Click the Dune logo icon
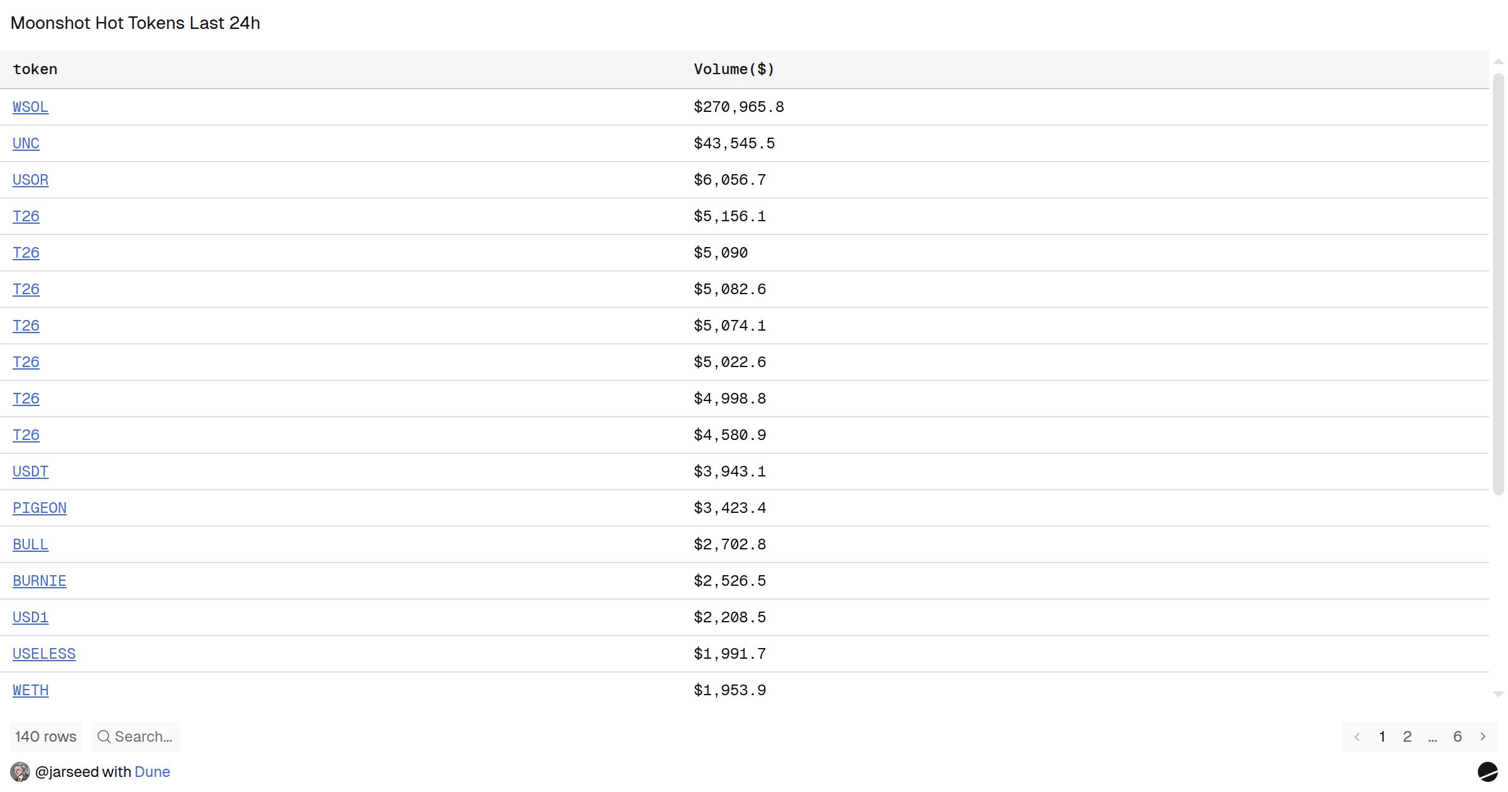 point(1487,771)
